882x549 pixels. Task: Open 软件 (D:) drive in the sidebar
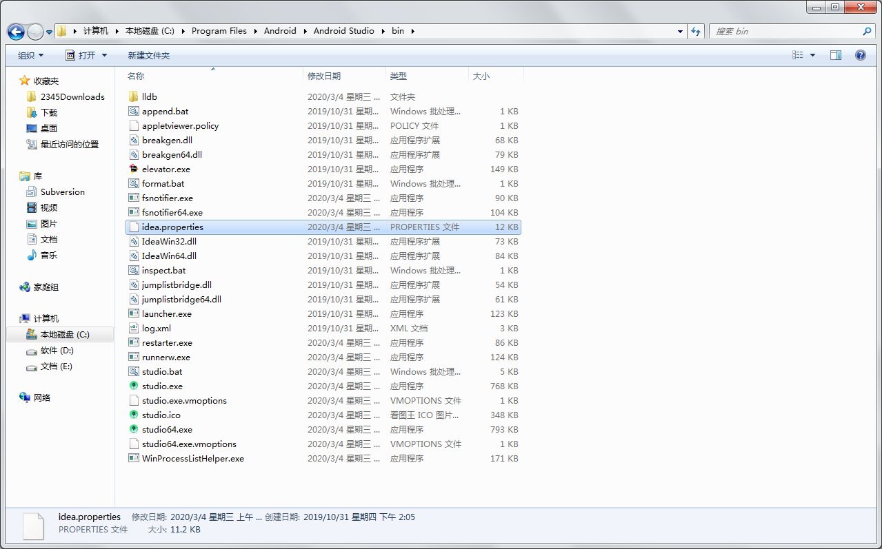(57, 350)
